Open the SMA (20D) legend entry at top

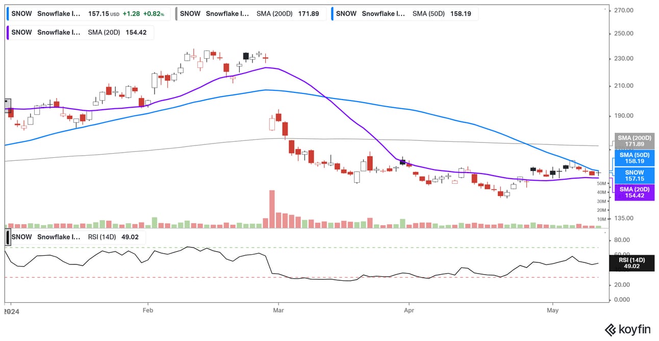[x=80, y=32]
